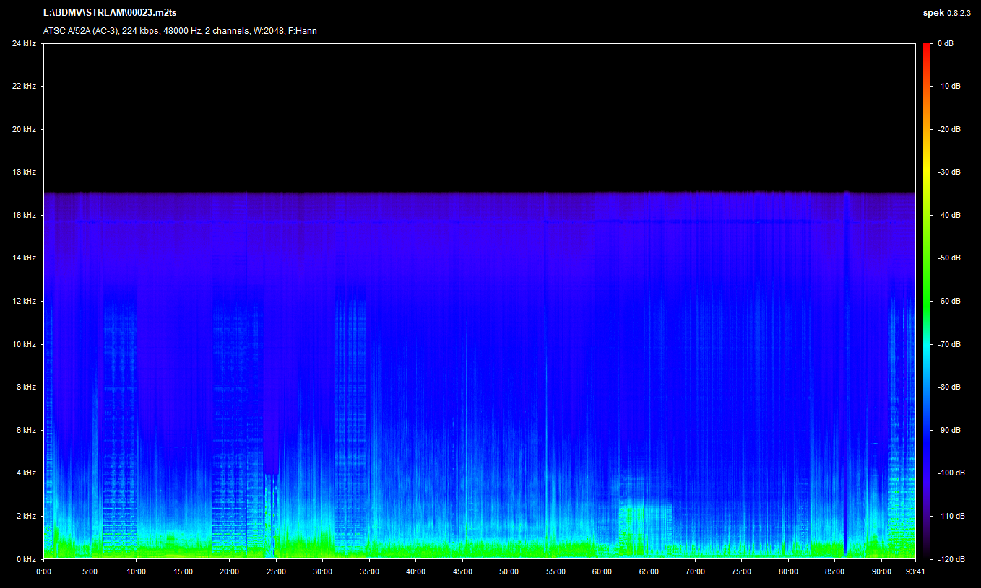Click the 24 kHz frequency axis label
Image resolution: width=981 pixels, height=588 pixels.
coord(24,44)
